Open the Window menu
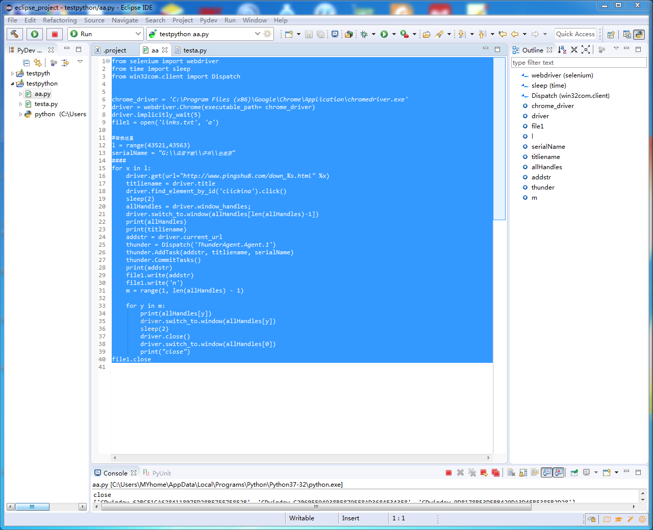Image resolution: width=653 pixels, height=530 pixels. tap(255, 20)
